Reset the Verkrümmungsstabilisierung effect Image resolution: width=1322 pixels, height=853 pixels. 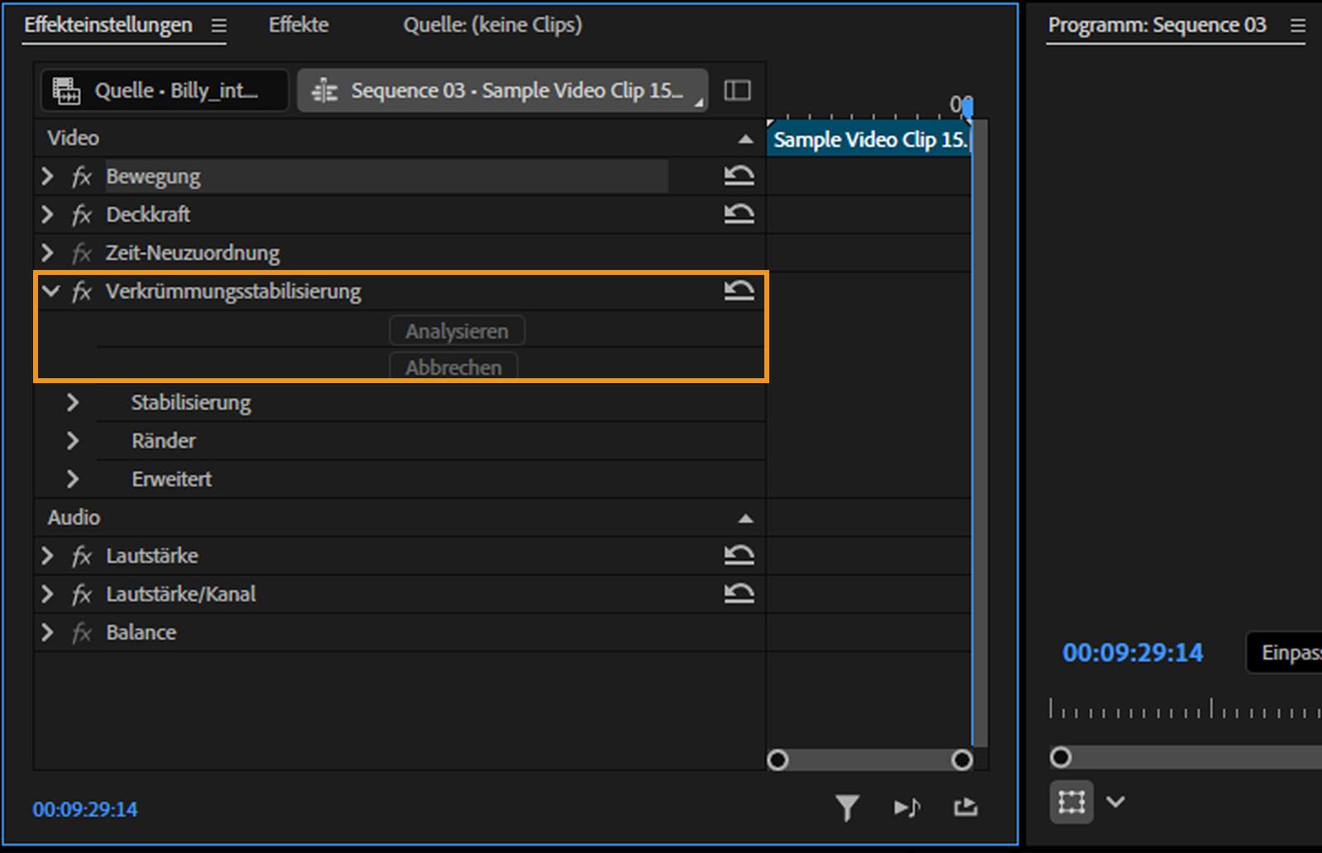point(739,291)
